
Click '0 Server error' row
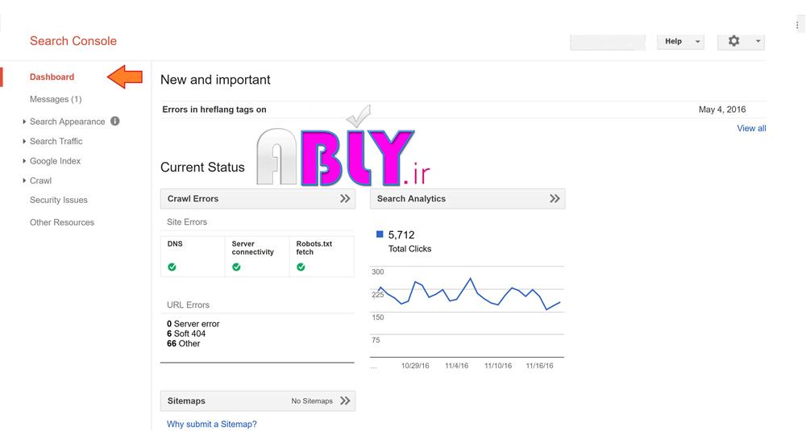pos(193,324)
